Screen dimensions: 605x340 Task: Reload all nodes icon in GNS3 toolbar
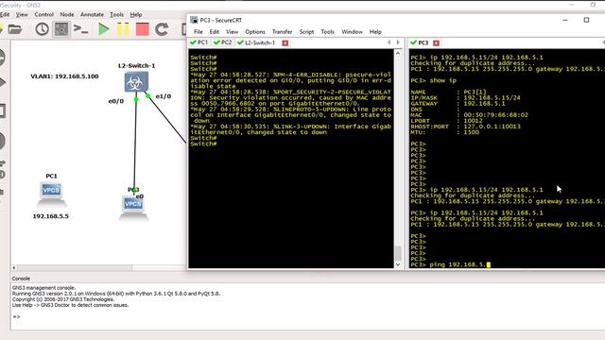click(x=162, y=29)
